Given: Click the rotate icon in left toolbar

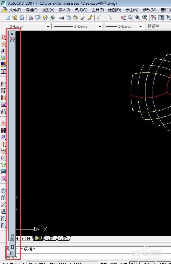Looking at the screenshot, I should [3, 191].
